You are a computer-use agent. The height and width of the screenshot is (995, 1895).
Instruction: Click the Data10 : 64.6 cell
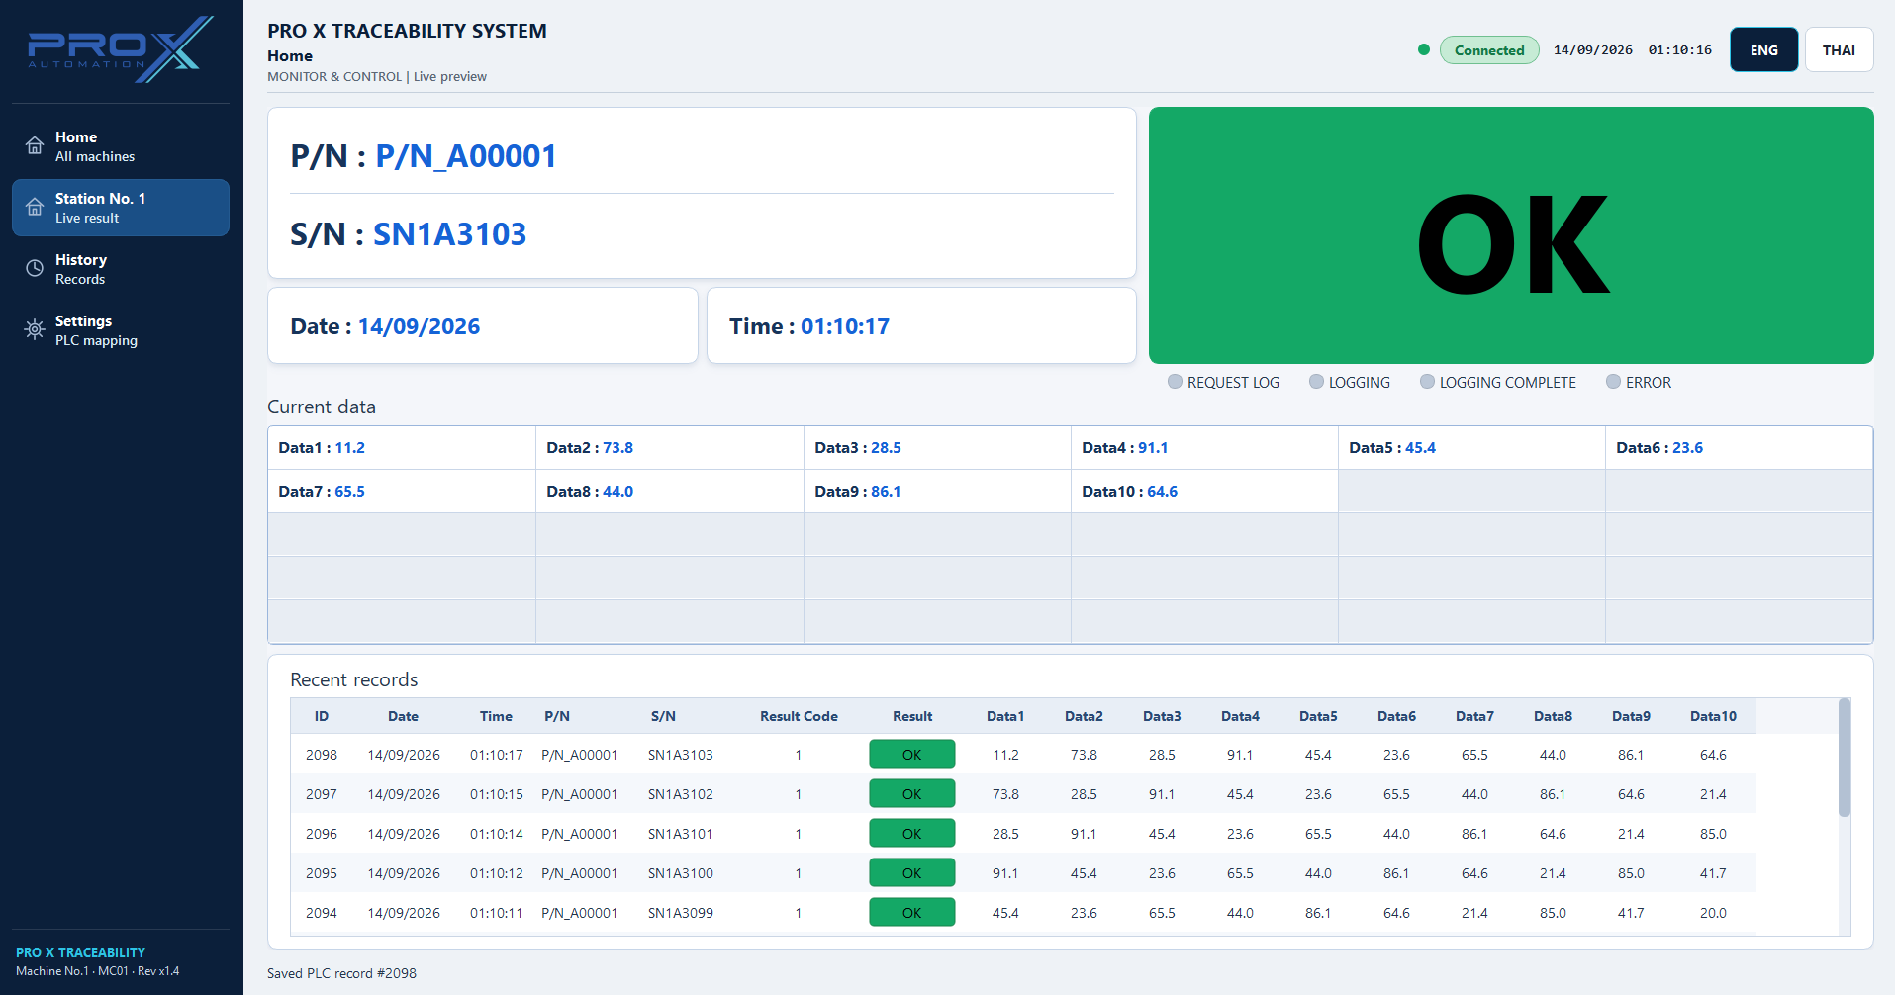tap(1204, 492)
